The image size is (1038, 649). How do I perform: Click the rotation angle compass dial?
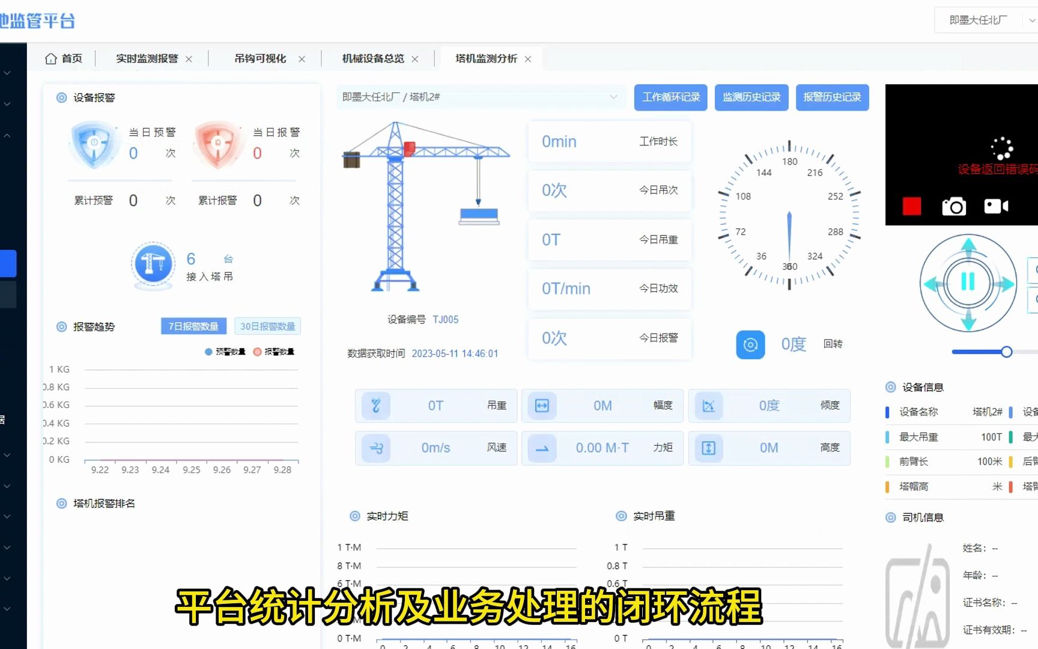coord(789,215)
